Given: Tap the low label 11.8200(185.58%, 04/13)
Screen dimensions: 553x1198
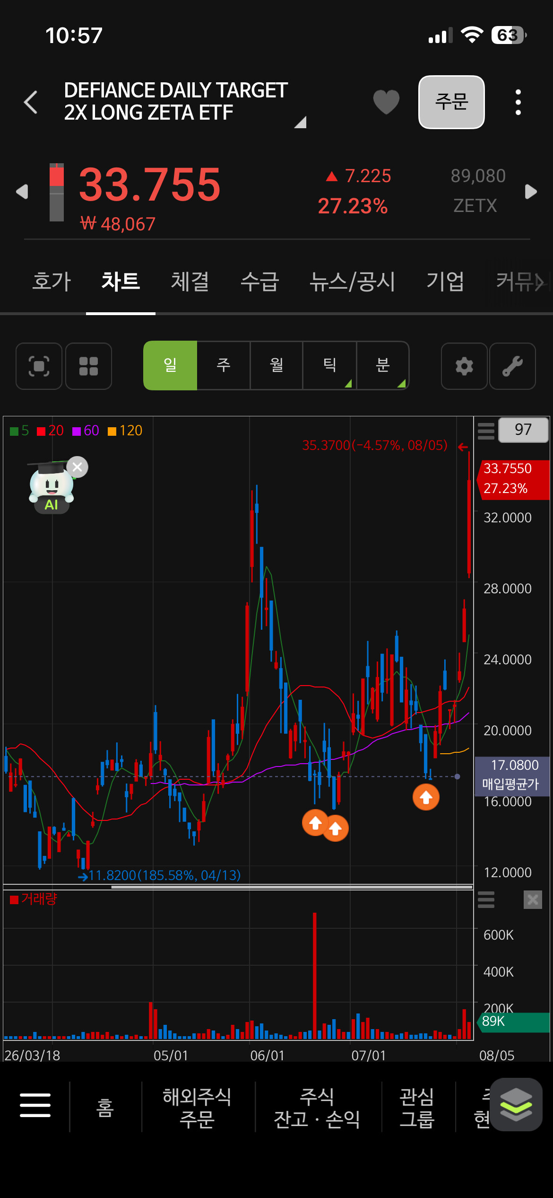Looking at the screenshot, I should point(164,875).
